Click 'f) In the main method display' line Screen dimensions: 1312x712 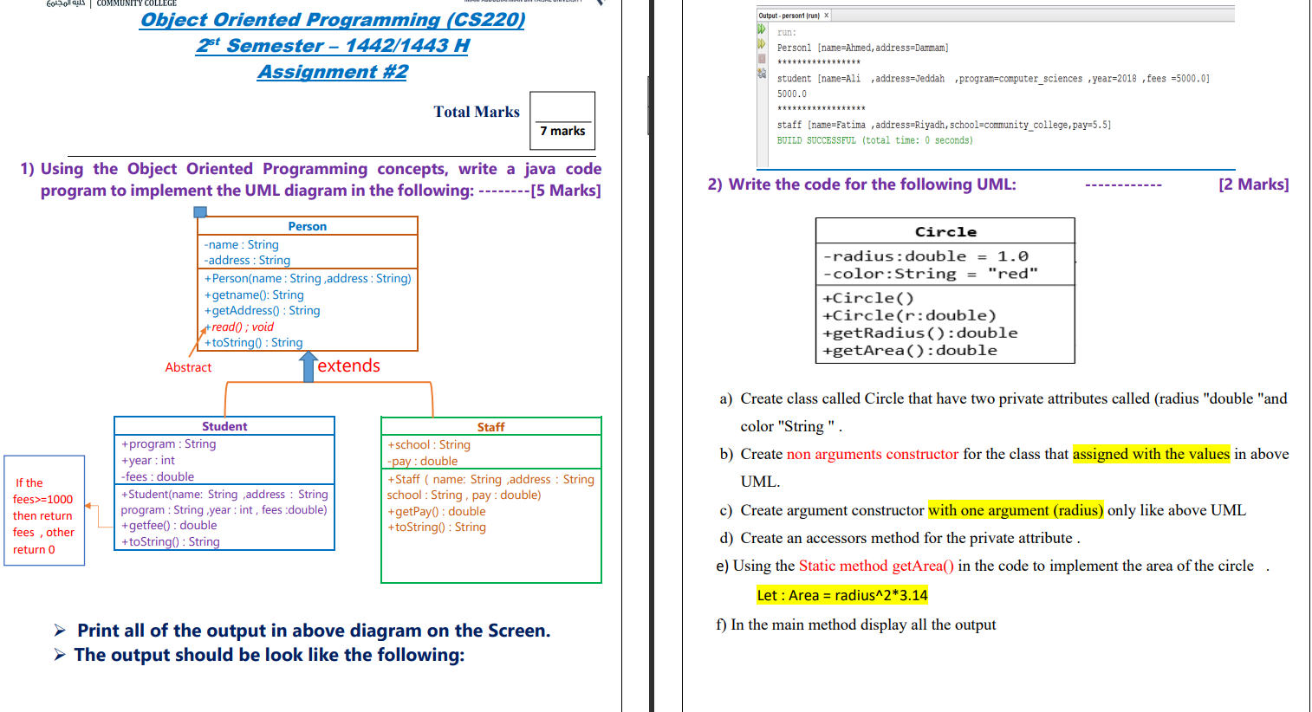856,625
